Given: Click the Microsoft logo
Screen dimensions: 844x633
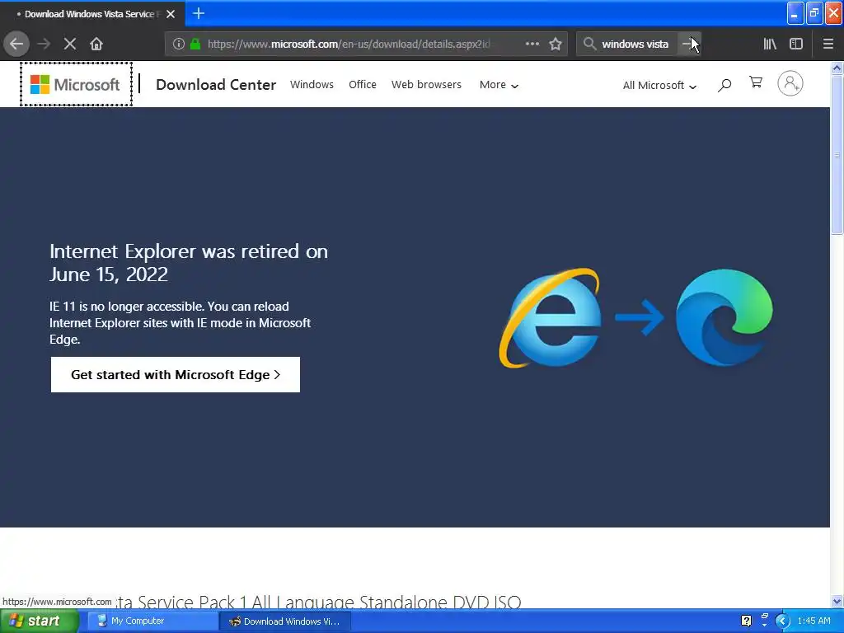Looking at the screenshot, I should 75,84.
